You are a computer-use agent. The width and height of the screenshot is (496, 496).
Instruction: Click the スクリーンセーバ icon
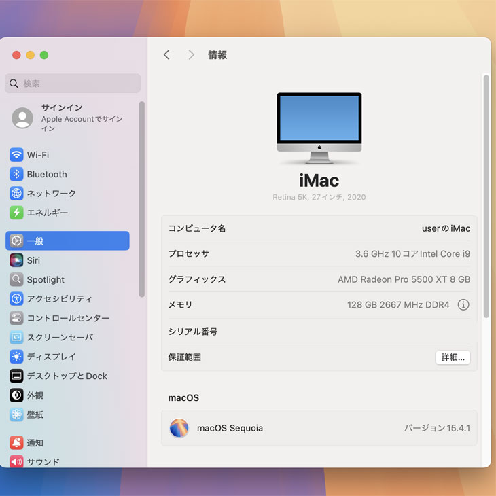(16, 337)
